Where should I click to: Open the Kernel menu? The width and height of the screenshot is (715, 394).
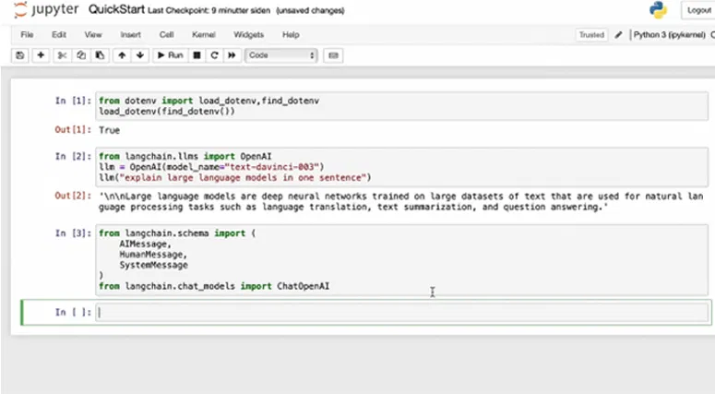click(203, 35)
